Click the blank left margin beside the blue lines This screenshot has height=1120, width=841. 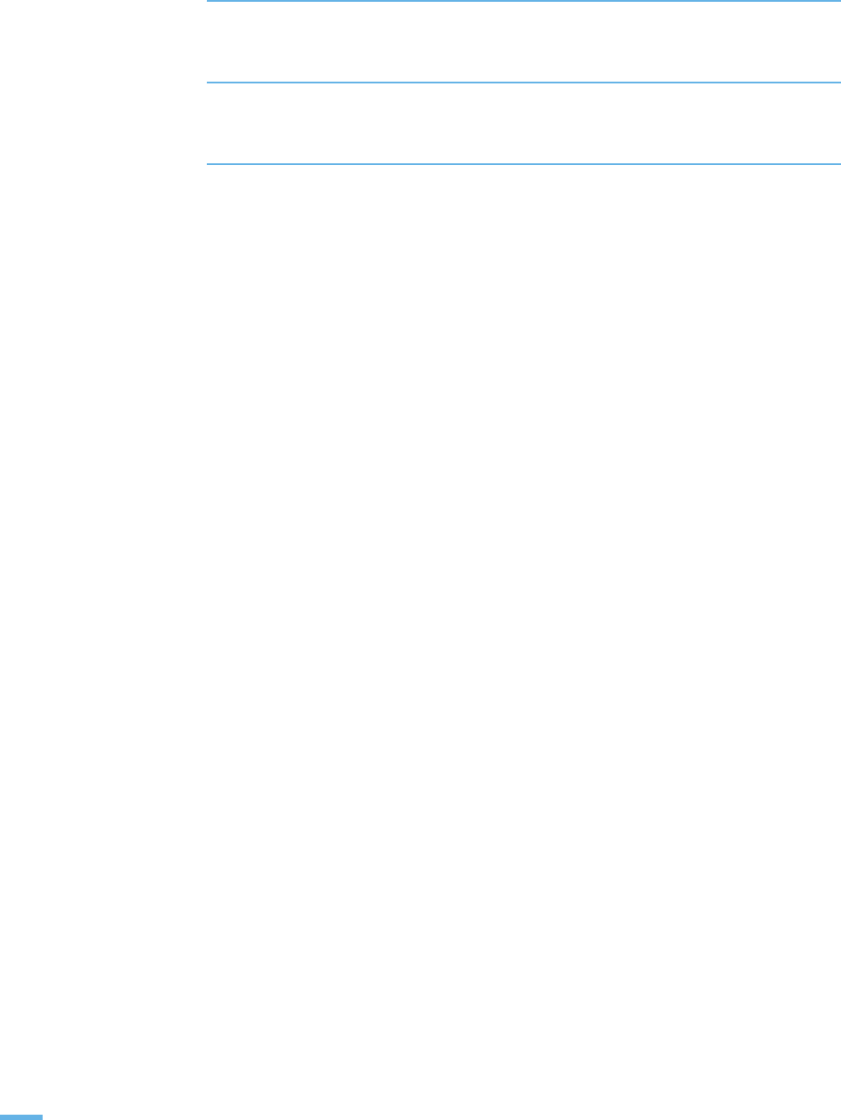click(102, 83)
